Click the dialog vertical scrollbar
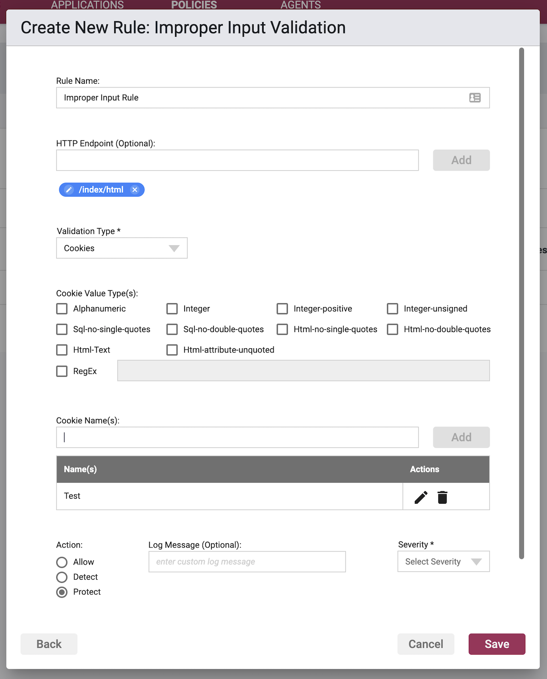The height and width of the screenshot is (679, 547). [x=522, y=304]
